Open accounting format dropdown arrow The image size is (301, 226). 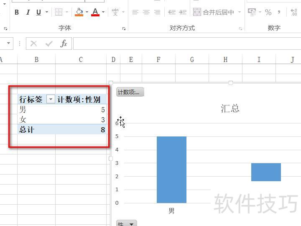pos(260,12)
